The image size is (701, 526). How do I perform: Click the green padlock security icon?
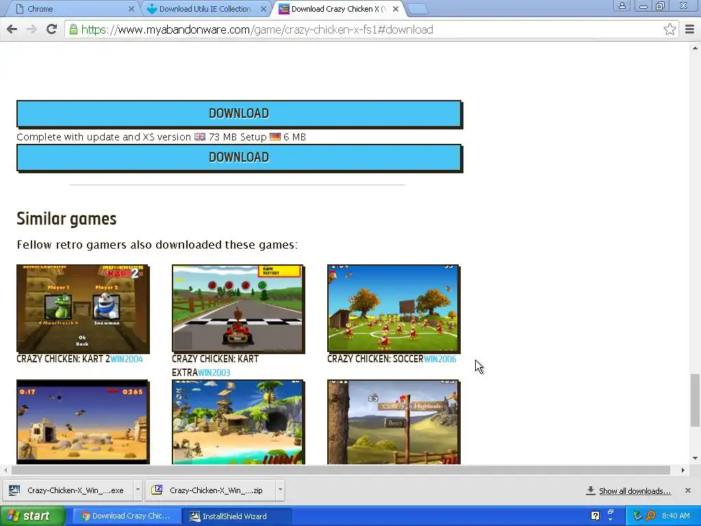[73, 29]
